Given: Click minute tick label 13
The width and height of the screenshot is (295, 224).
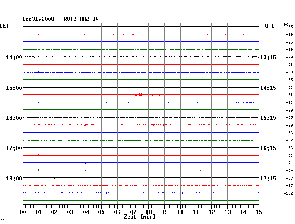Looking at the screenshot, I should click(227, 212).
